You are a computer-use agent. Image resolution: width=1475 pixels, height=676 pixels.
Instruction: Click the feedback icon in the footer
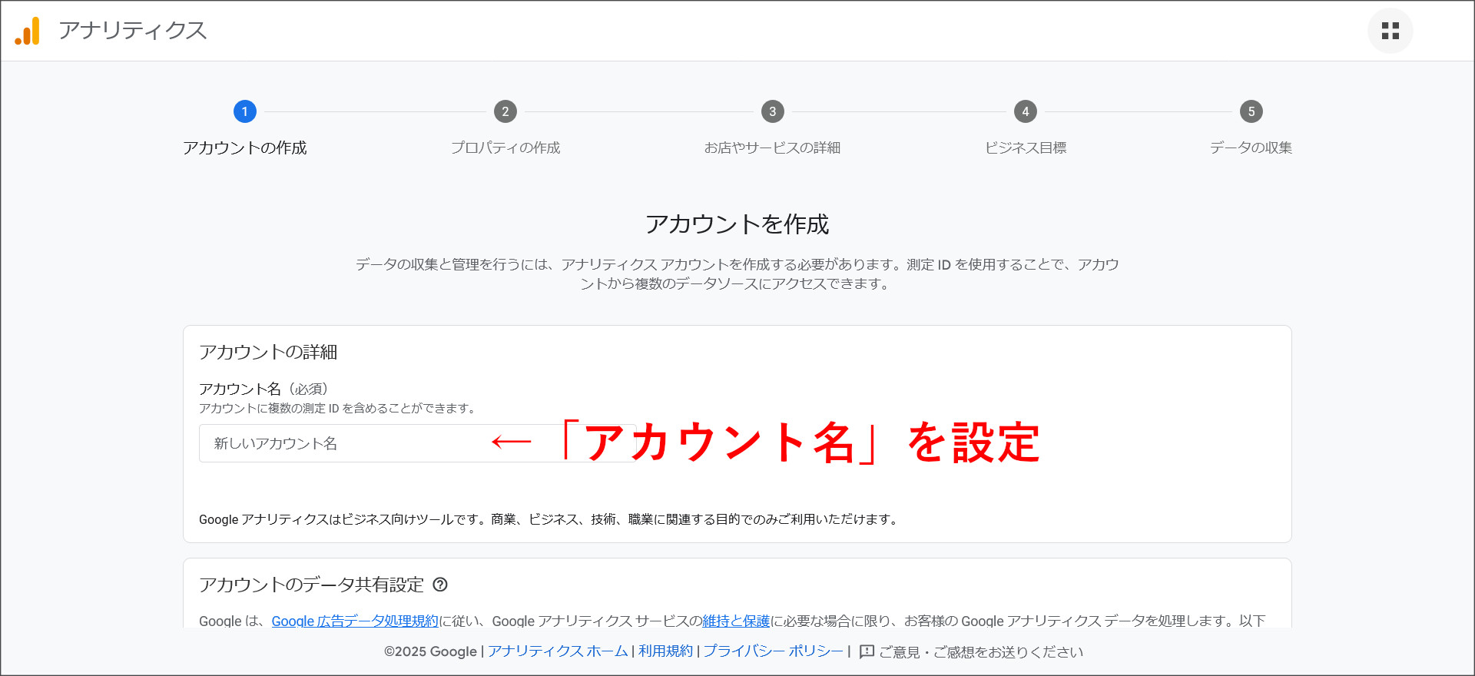pos(867,651)
